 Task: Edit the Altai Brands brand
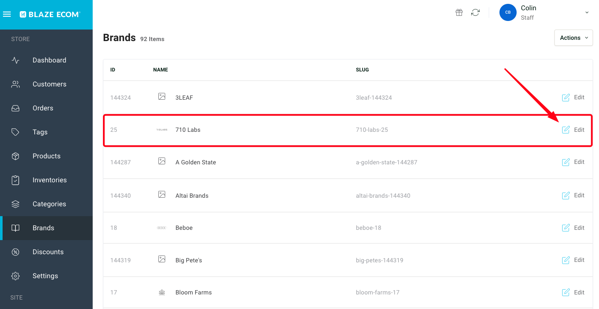click(573, 196)
